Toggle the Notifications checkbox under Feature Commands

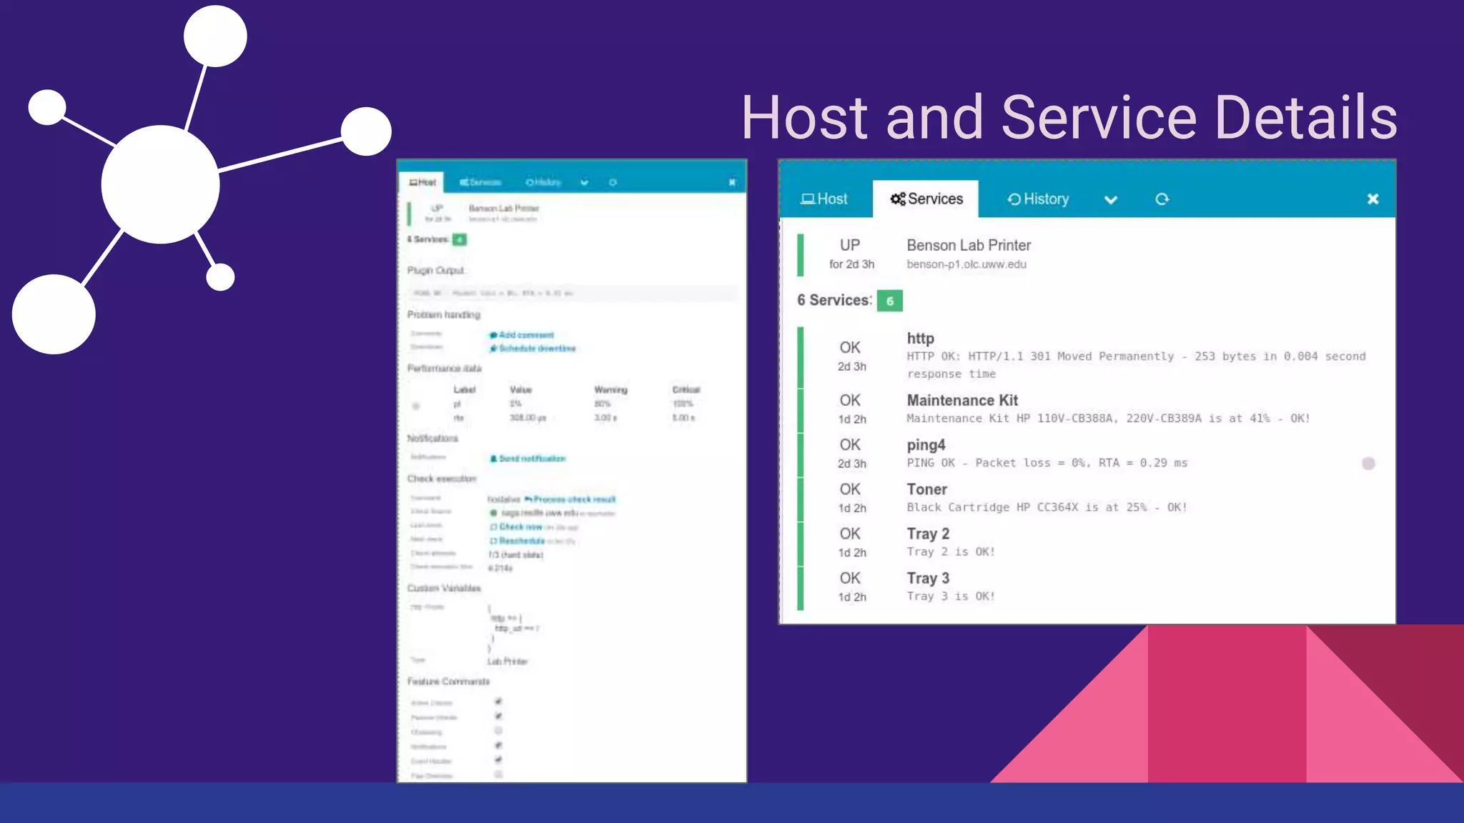[x=498, y=745]
